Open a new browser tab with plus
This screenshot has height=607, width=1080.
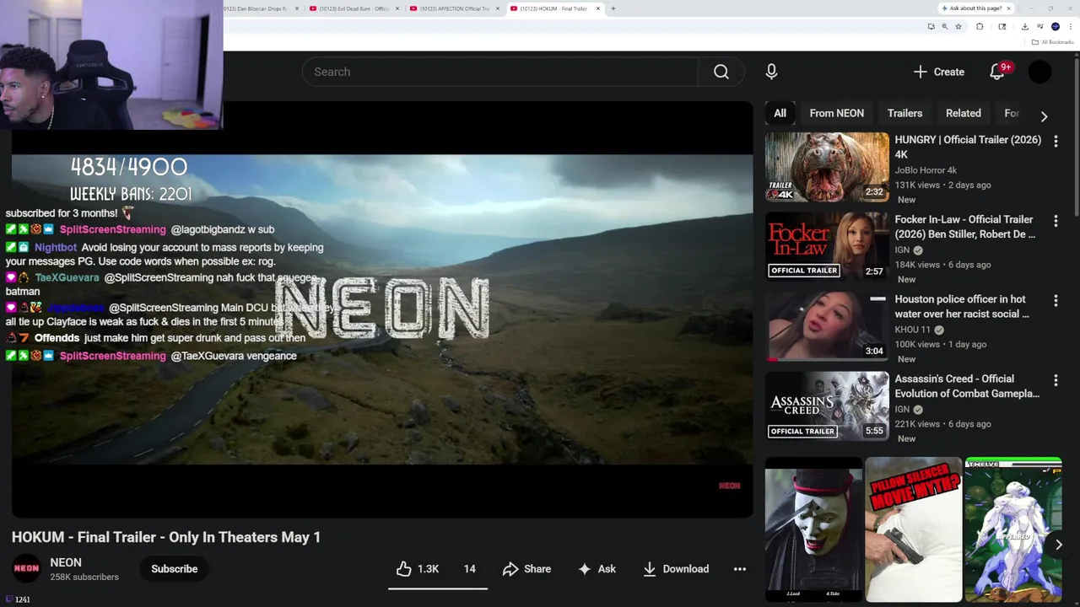613,8
